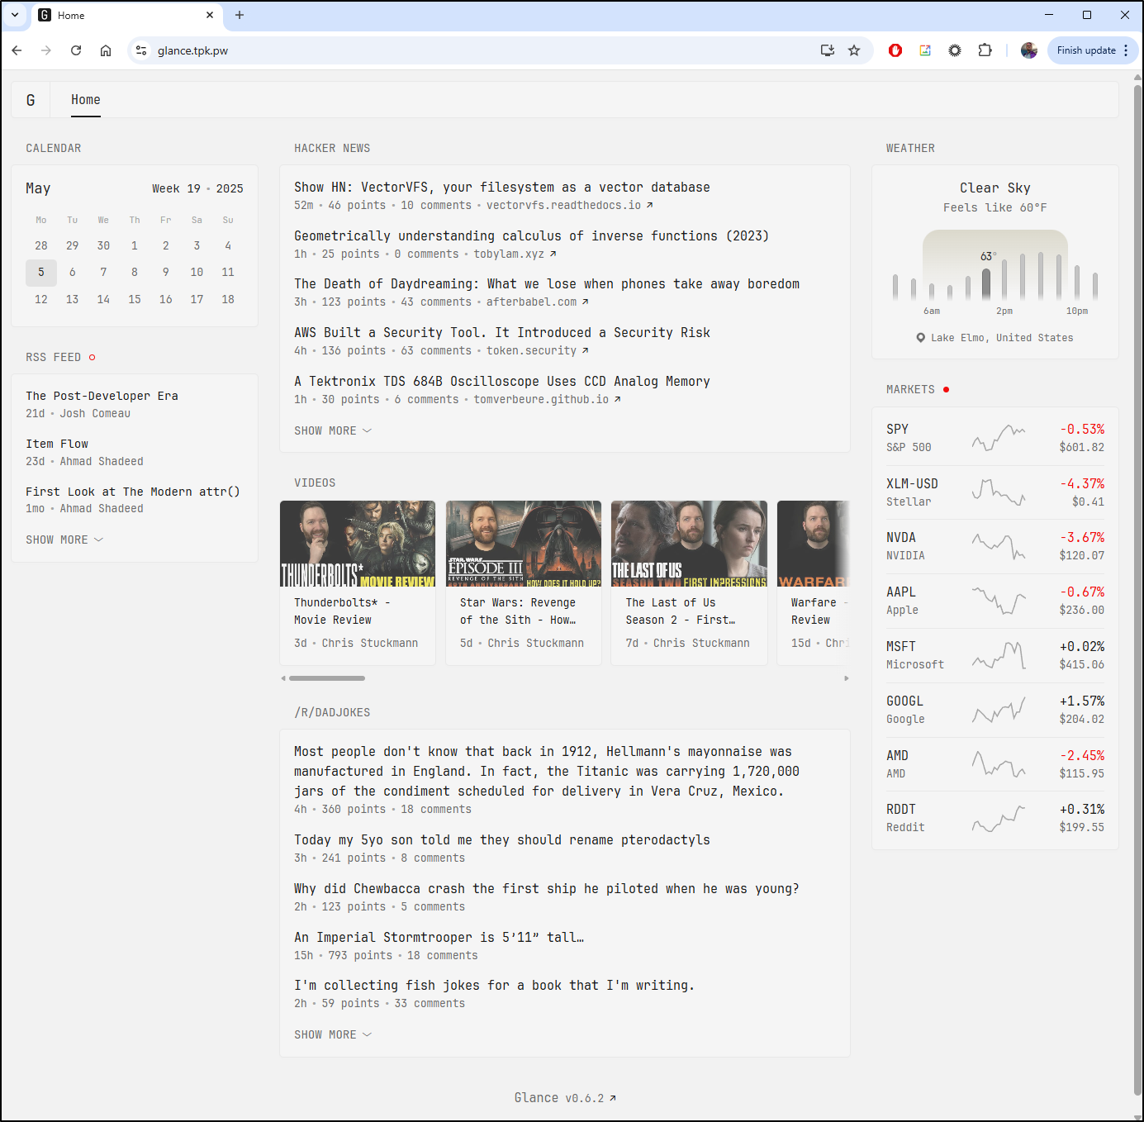Open the fish jokes book post
The width and height of the screenshot is (1144, 1122).
click(x=494, y=986)
